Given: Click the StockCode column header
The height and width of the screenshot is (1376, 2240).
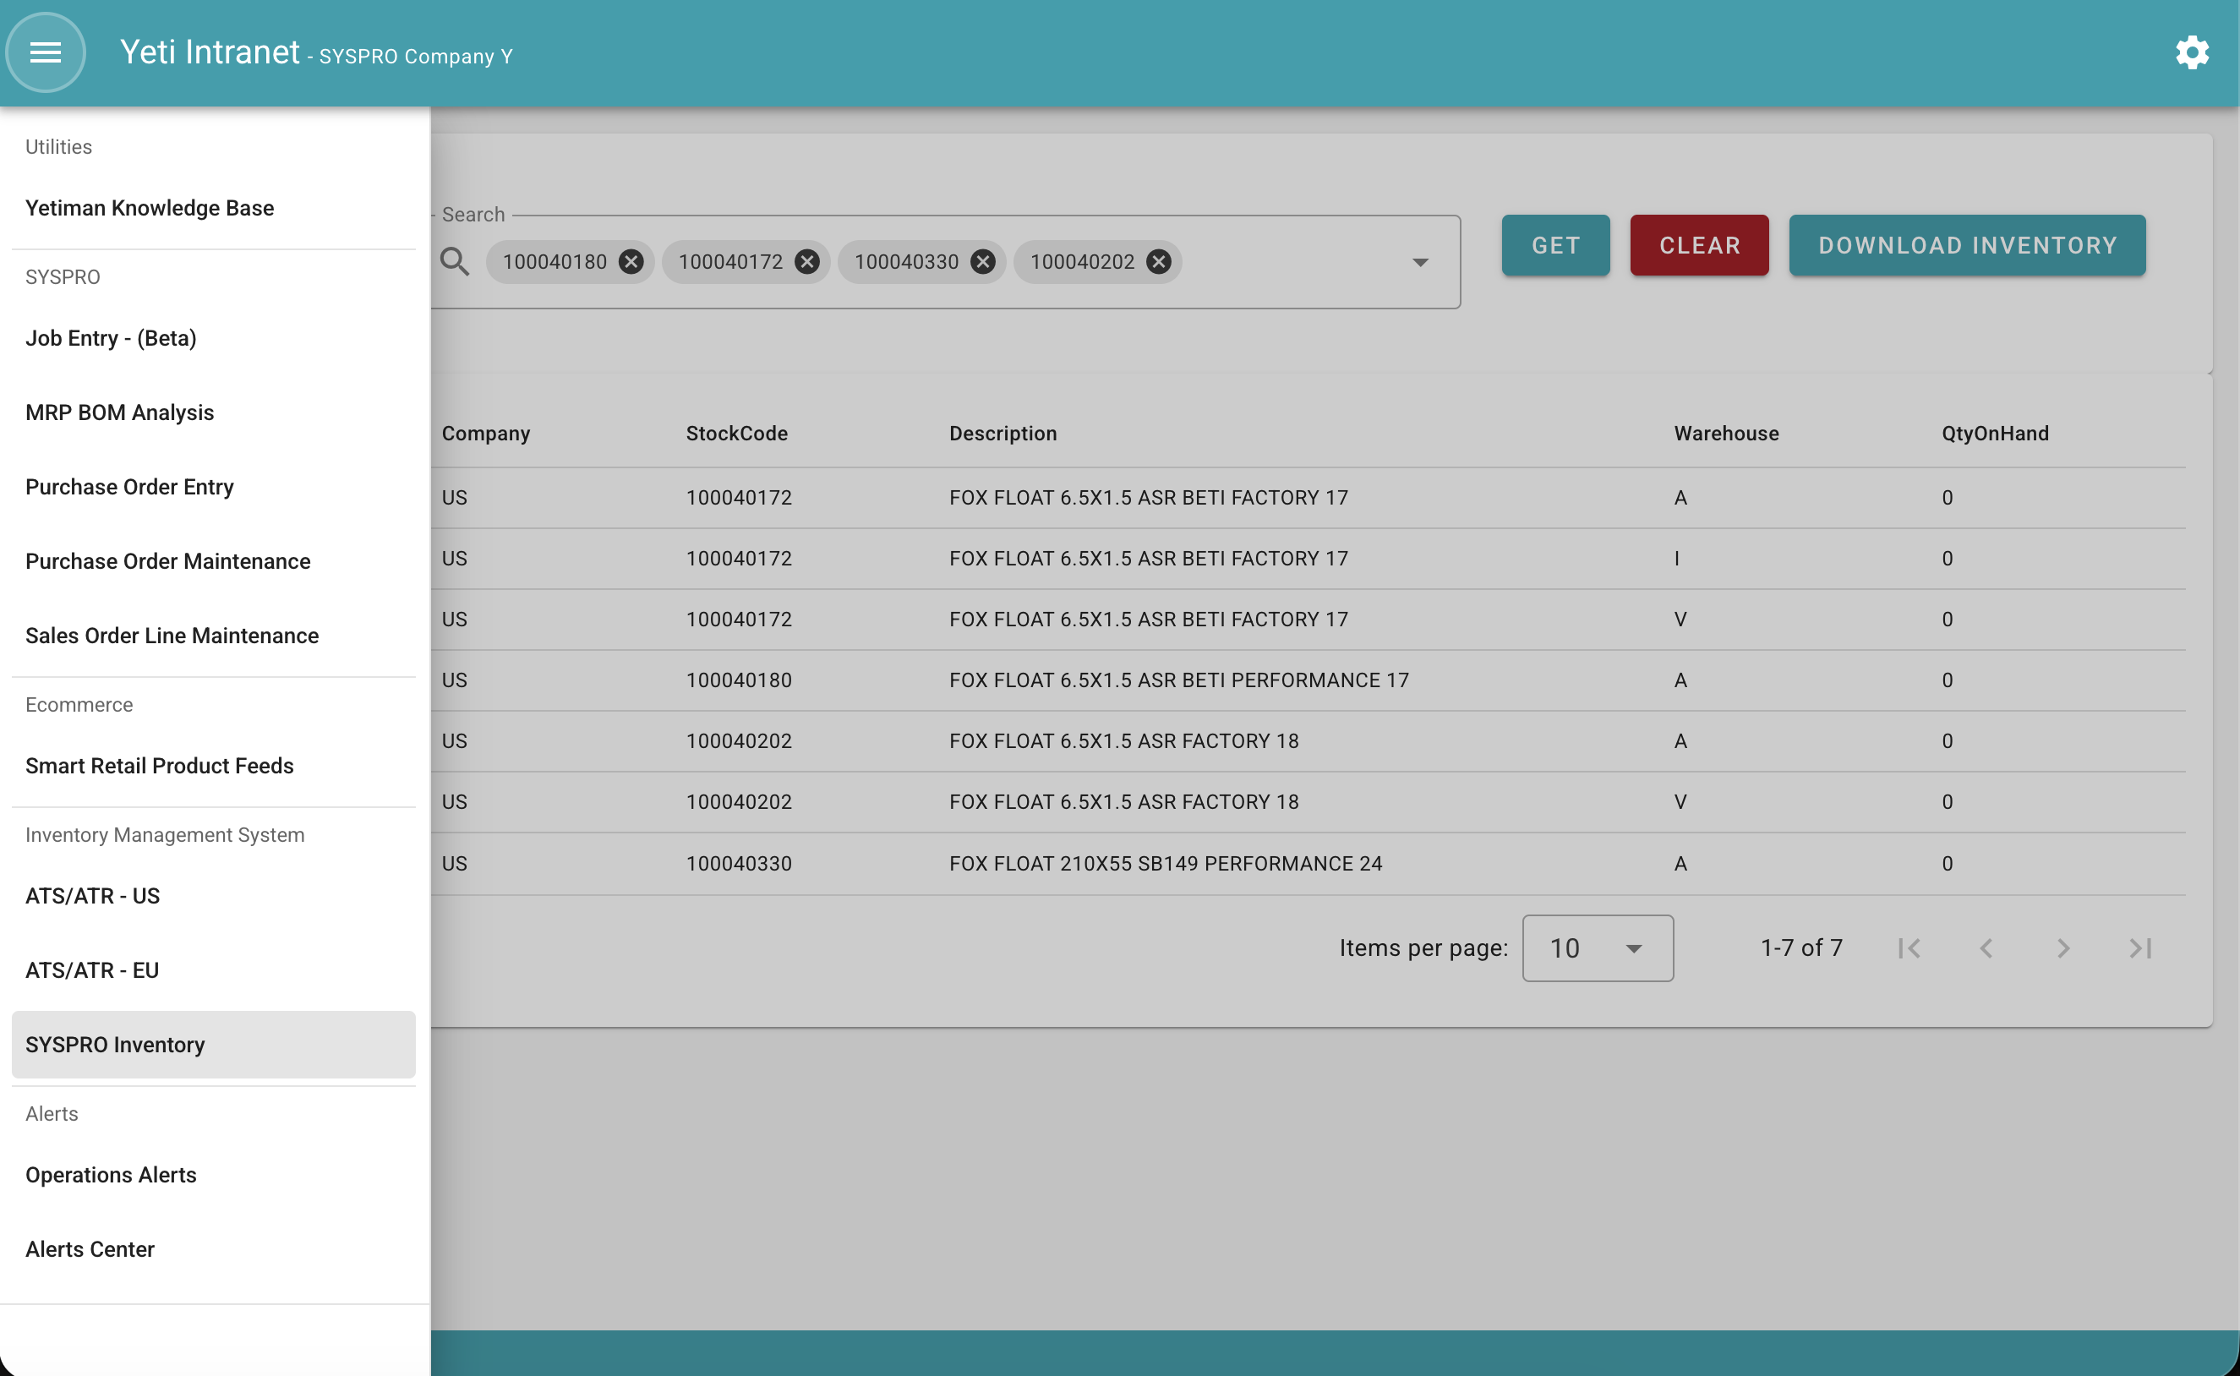Looking at the screenshot, I should 737,434.
